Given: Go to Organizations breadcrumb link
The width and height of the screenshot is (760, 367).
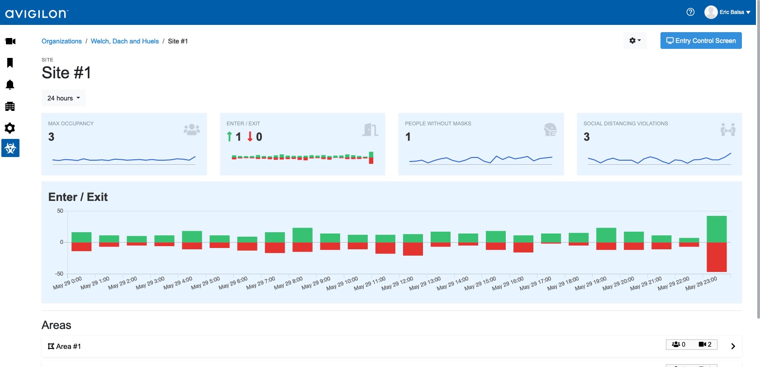Looking at the screenshot, I should 62,41.
